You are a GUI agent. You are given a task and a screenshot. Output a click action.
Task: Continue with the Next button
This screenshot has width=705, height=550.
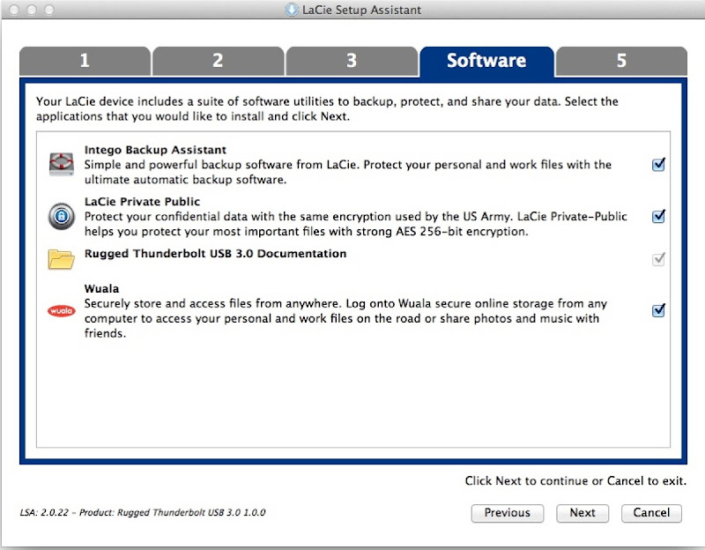pyautogui.click(x=583, y=513)
